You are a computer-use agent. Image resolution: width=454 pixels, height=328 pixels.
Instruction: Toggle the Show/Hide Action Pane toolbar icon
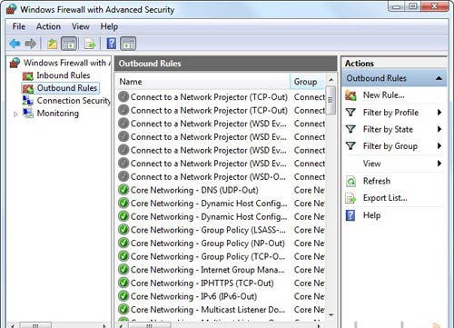click(128, 44)
